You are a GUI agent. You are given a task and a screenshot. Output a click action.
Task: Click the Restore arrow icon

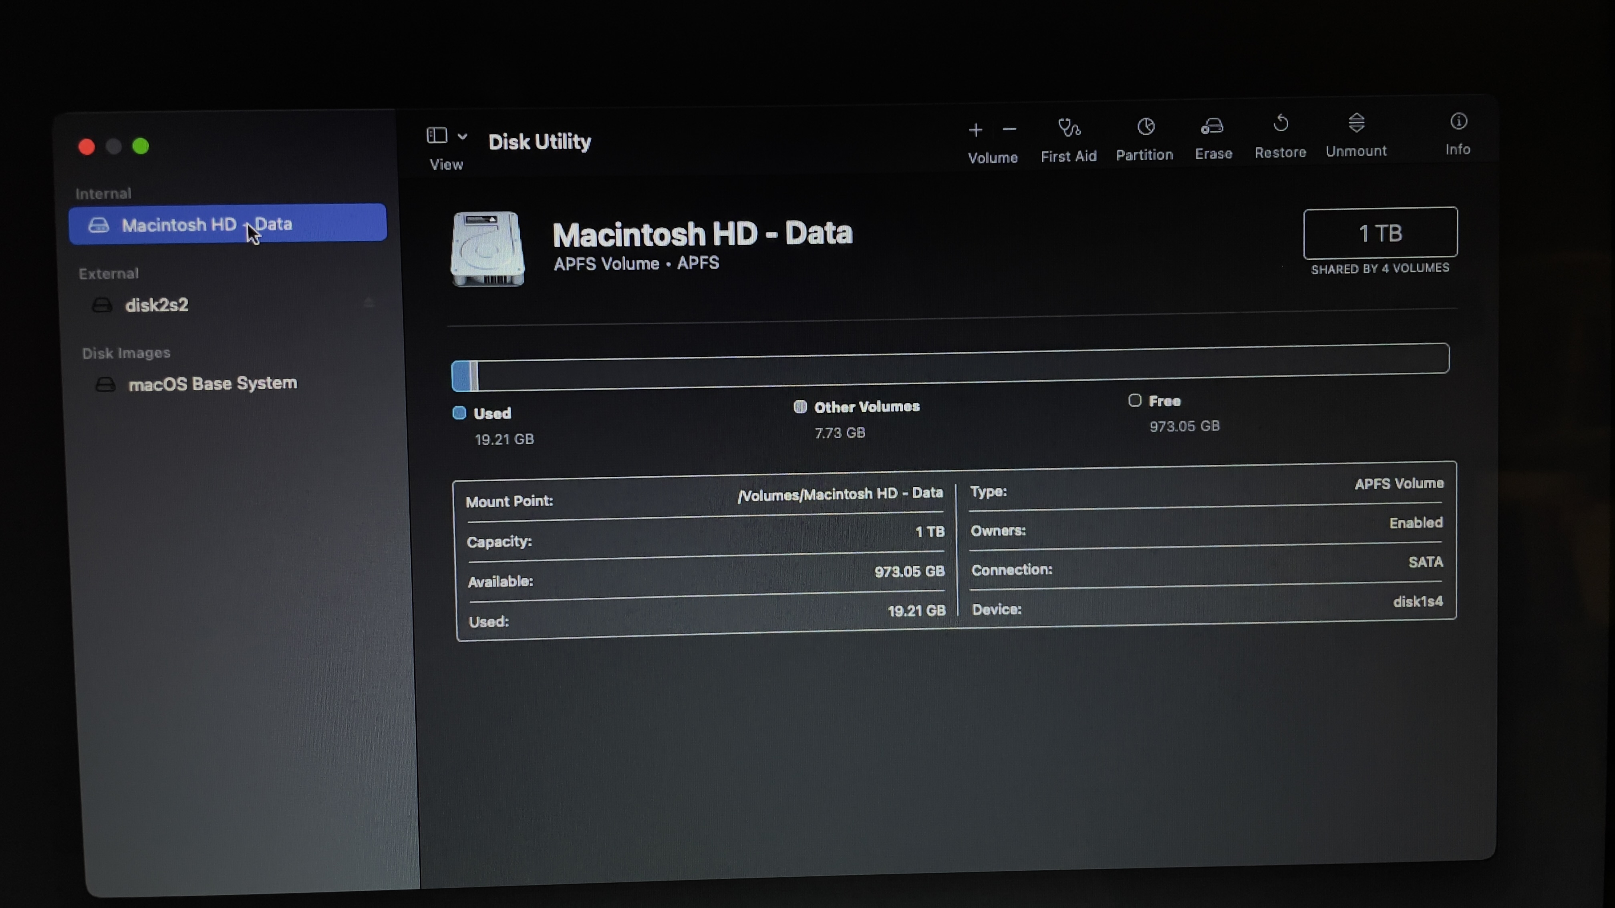[x=1281, y=123]
